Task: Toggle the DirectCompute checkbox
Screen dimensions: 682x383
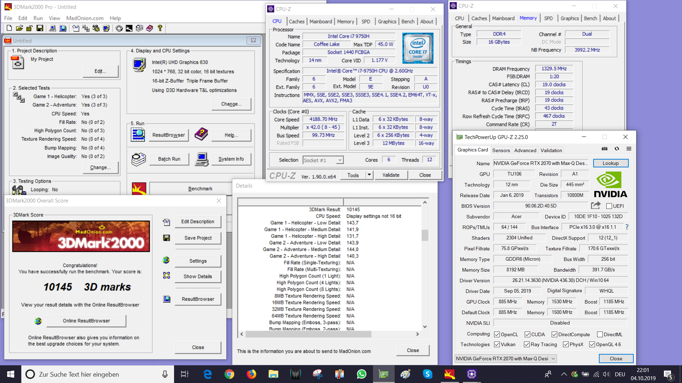Action: click(554, 334)
